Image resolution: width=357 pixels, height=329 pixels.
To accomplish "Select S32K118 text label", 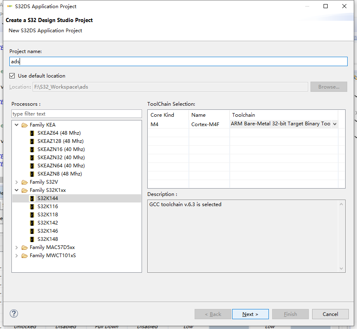I will tap(48, 215).
